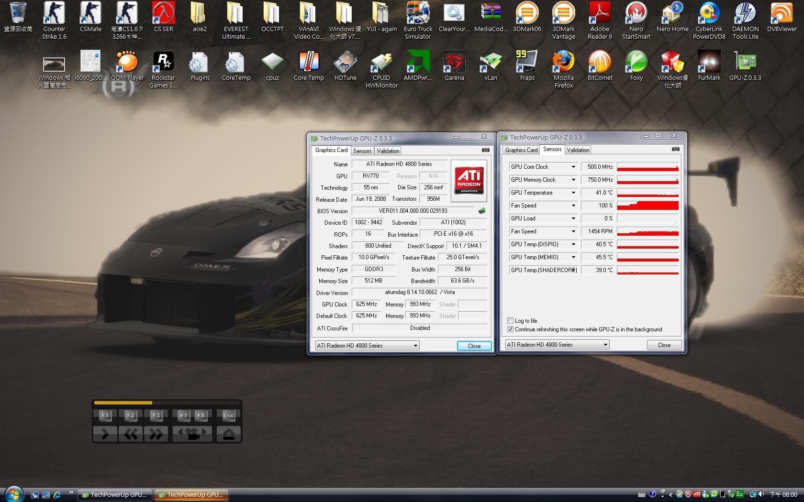The height and width of the screenshot is (502, 804).
Task: Launch 3DMark Vantage
Action: coord(563,21)
